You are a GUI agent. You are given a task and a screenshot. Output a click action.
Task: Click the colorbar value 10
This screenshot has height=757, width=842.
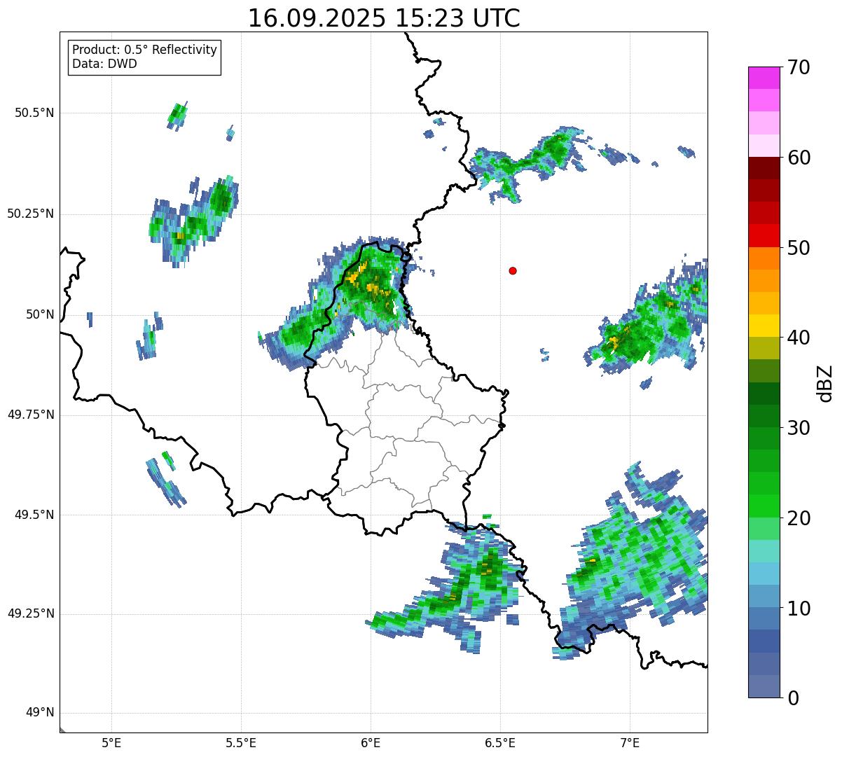pos(799,608)
